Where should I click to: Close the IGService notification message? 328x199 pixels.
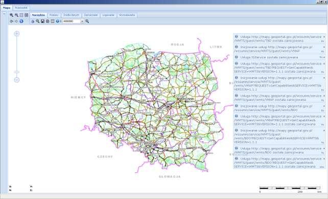[x=324, y=57]
